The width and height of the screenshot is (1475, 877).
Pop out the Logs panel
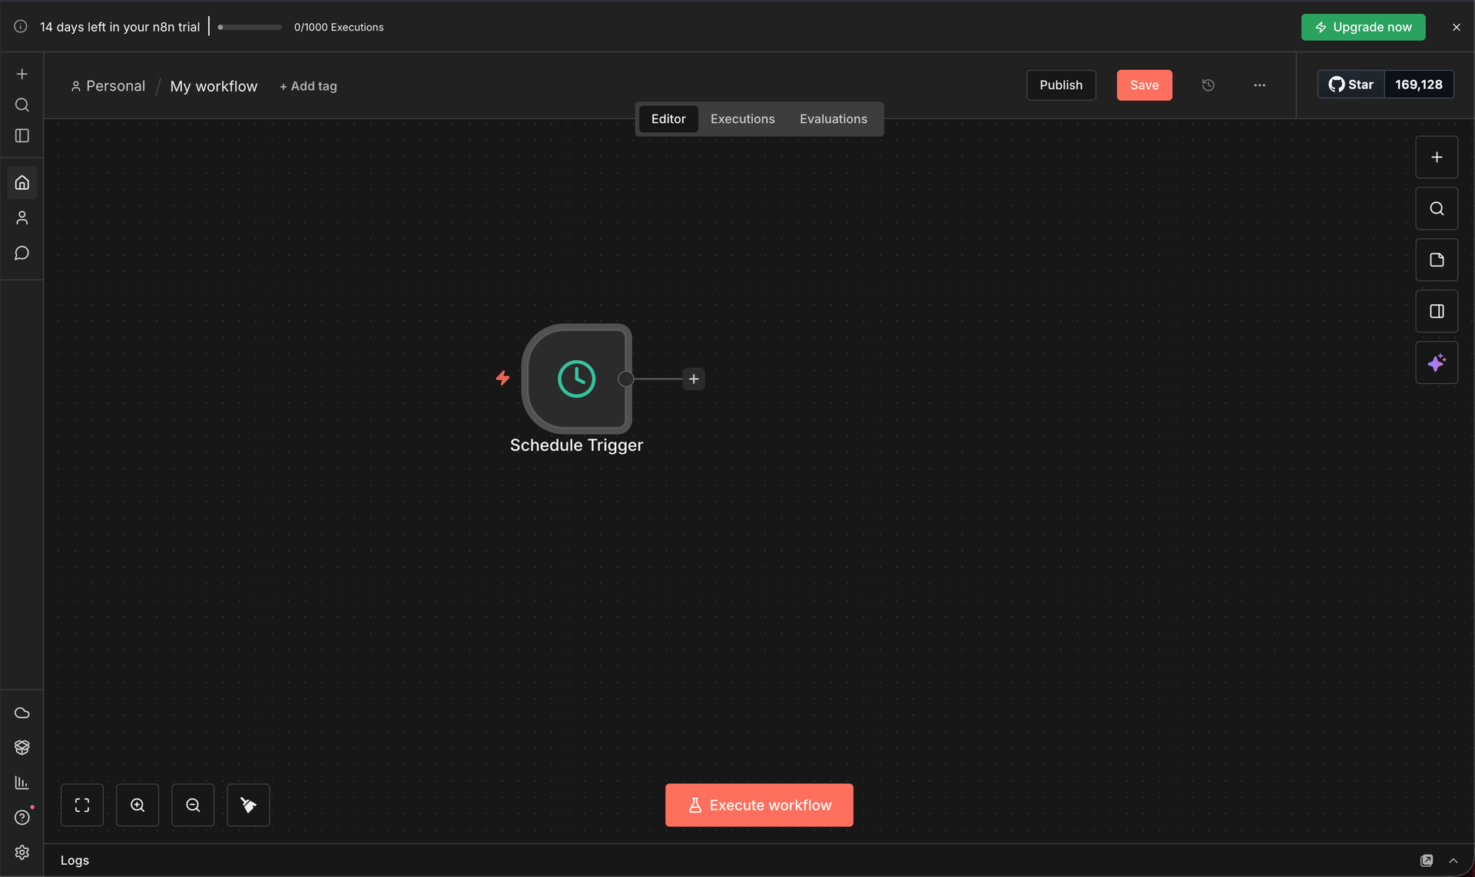tap(1427, 860)
